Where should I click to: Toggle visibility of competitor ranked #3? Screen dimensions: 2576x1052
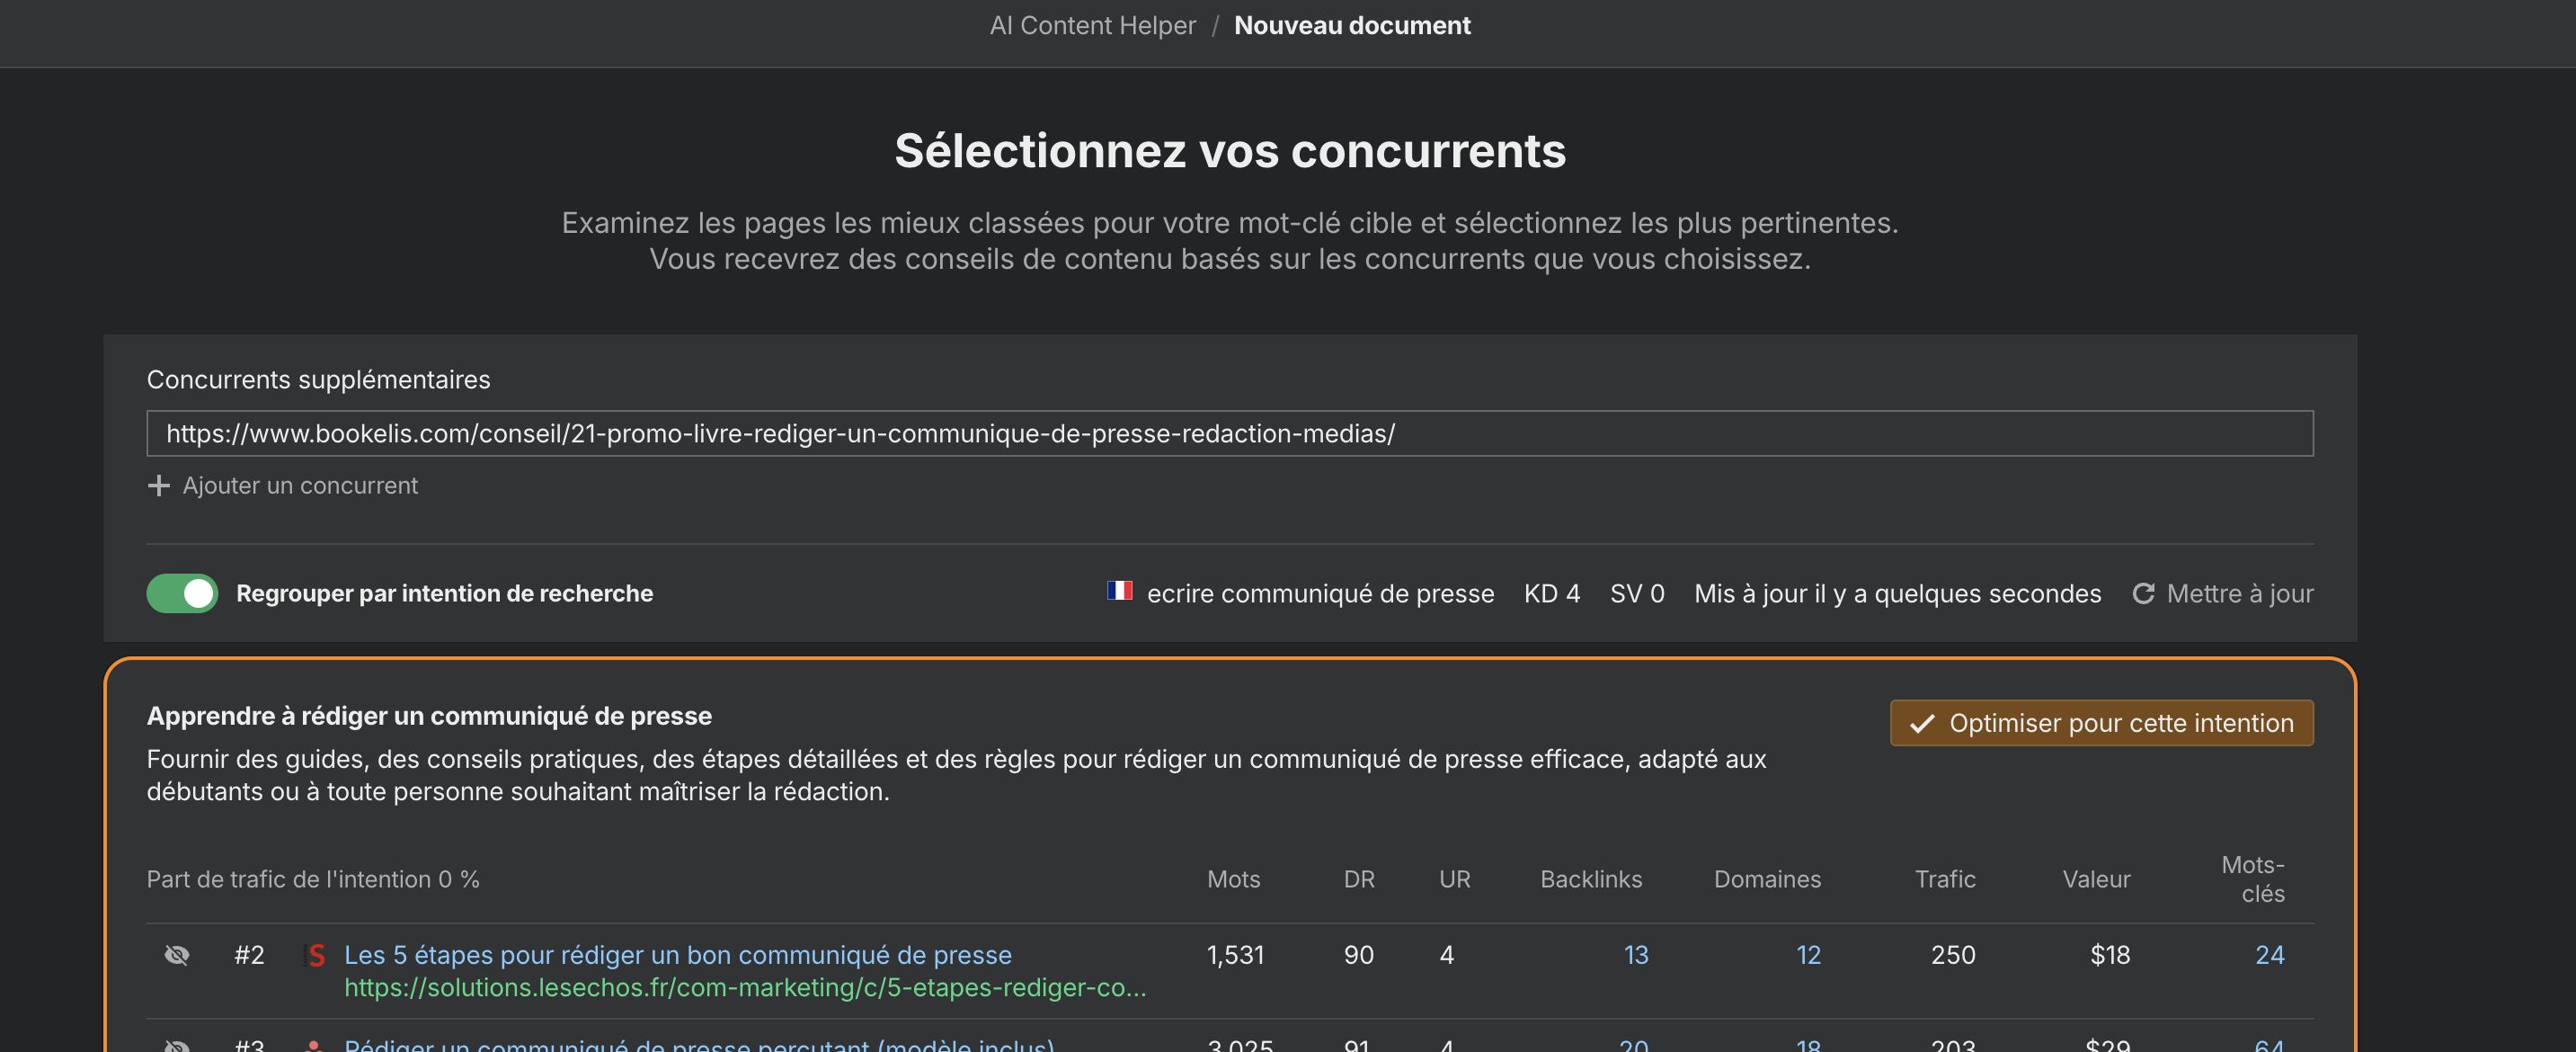[x=177, y=1045]
